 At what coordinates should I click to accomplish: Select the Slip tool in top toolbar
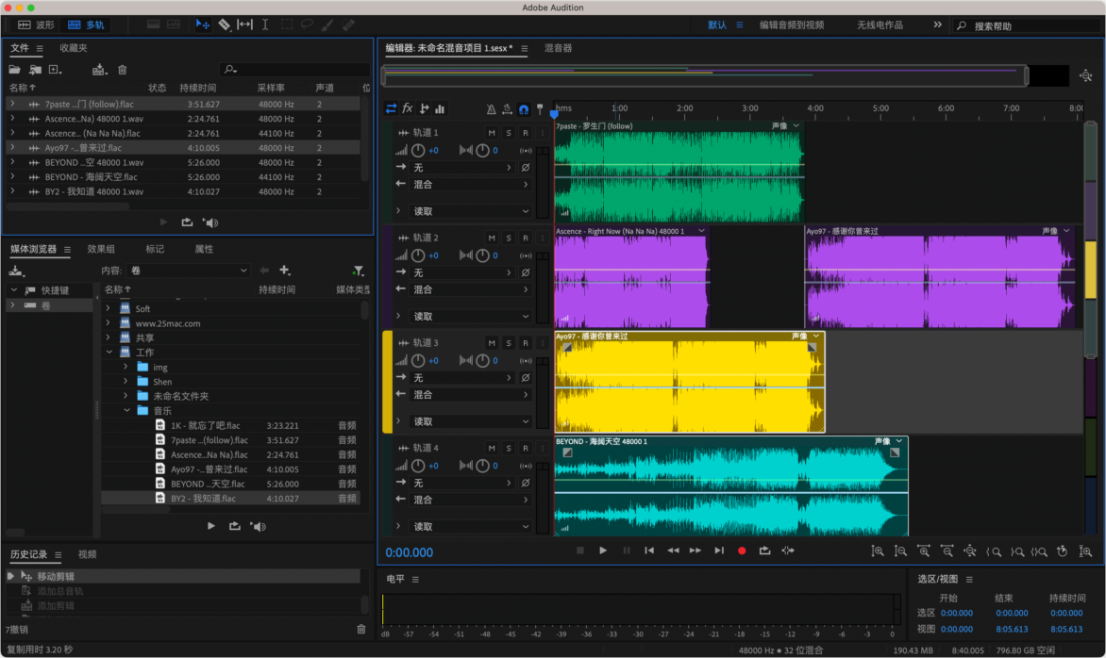(244, 25)
